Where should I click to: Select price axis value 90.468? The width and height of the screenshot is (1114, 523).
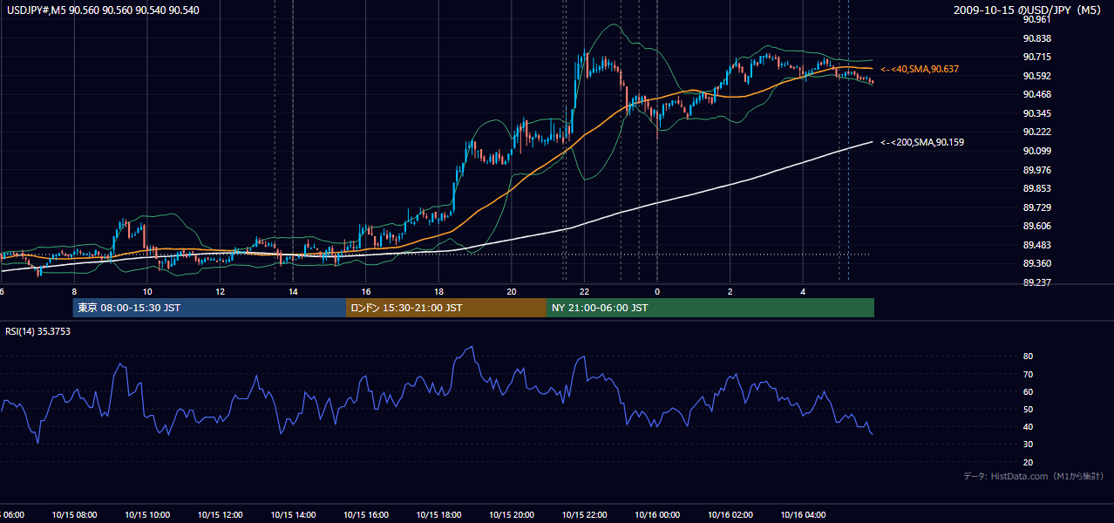pyautogui.click(x=1039, y=94)
